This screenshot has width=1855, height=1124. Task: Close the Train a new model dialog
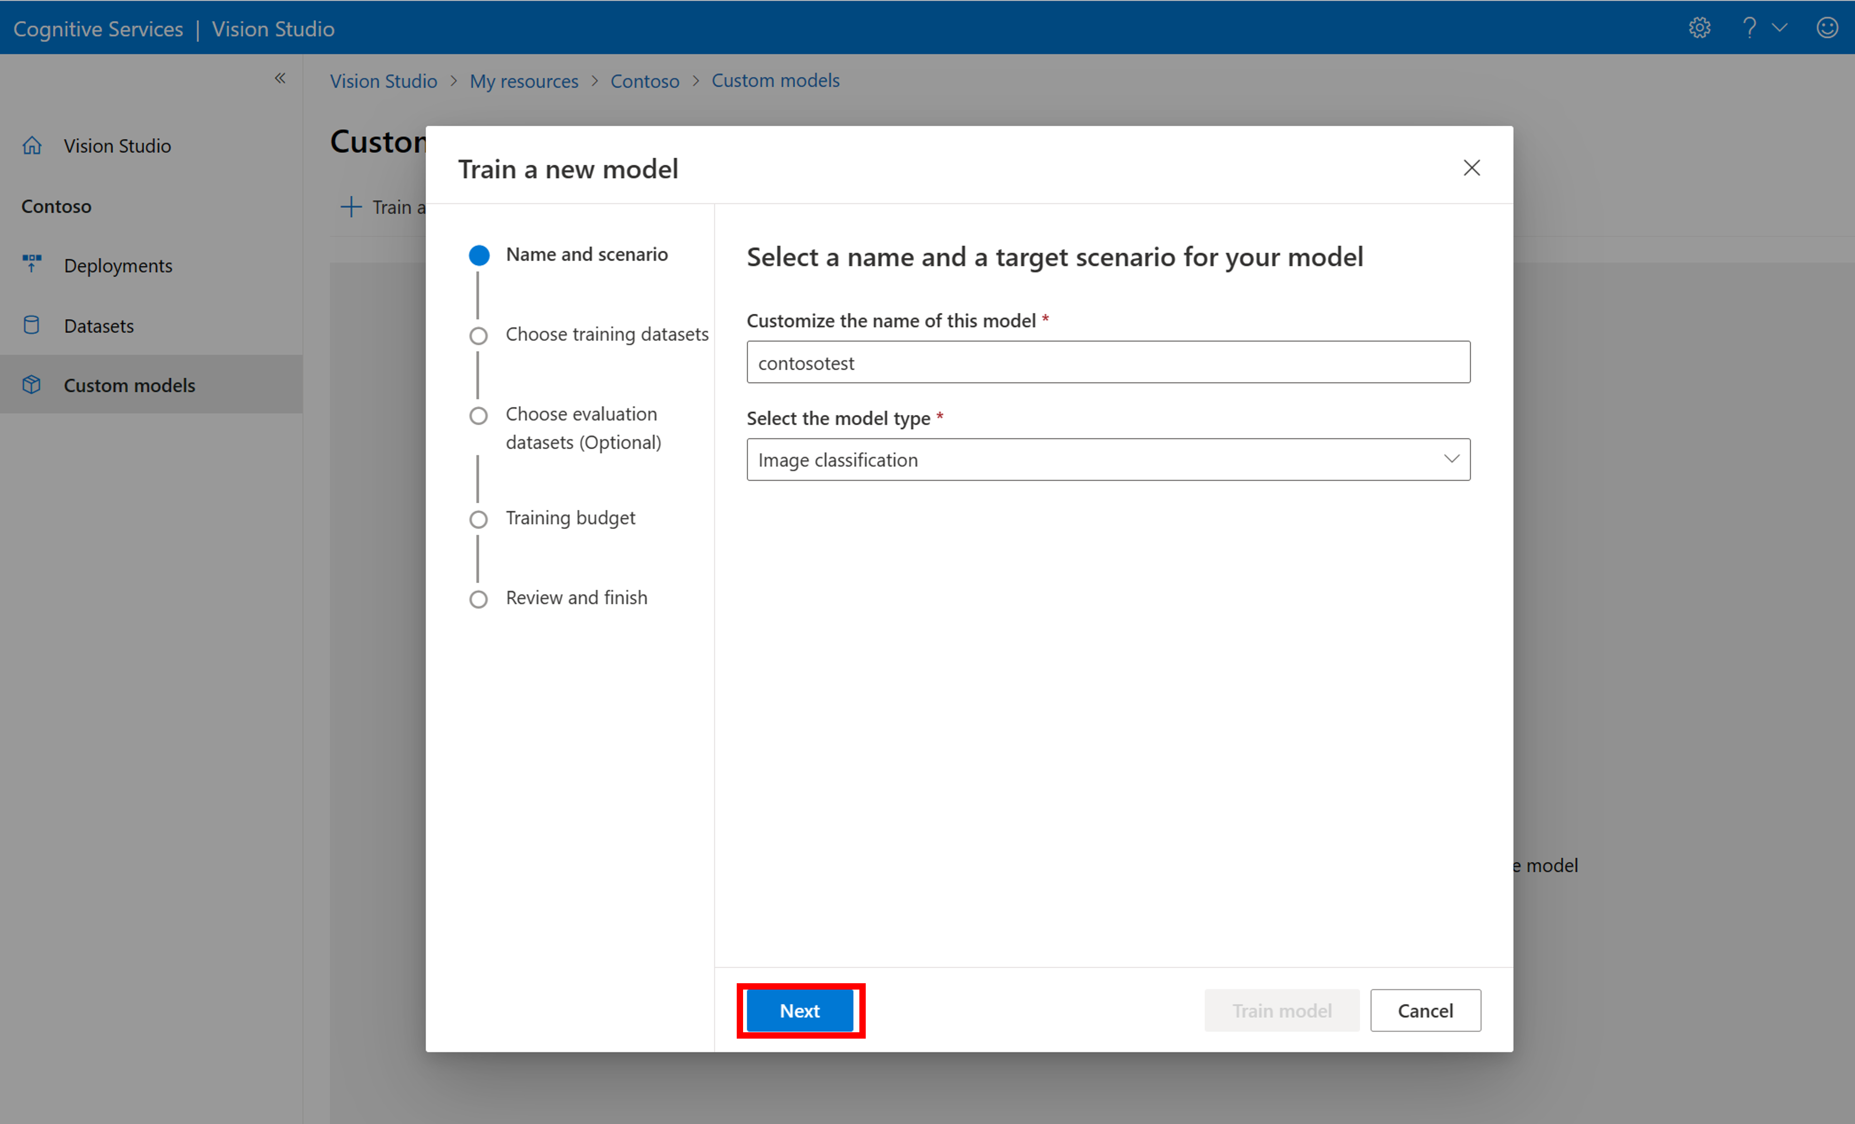(x=1472, y=167)
